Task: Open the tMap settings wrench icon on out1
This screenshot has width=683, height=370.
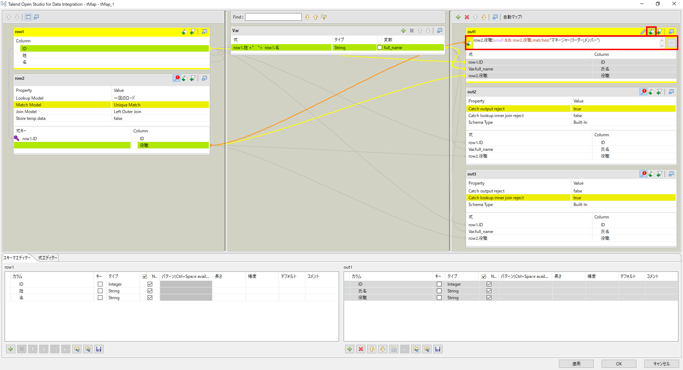Action: click(x=642, y=32)
